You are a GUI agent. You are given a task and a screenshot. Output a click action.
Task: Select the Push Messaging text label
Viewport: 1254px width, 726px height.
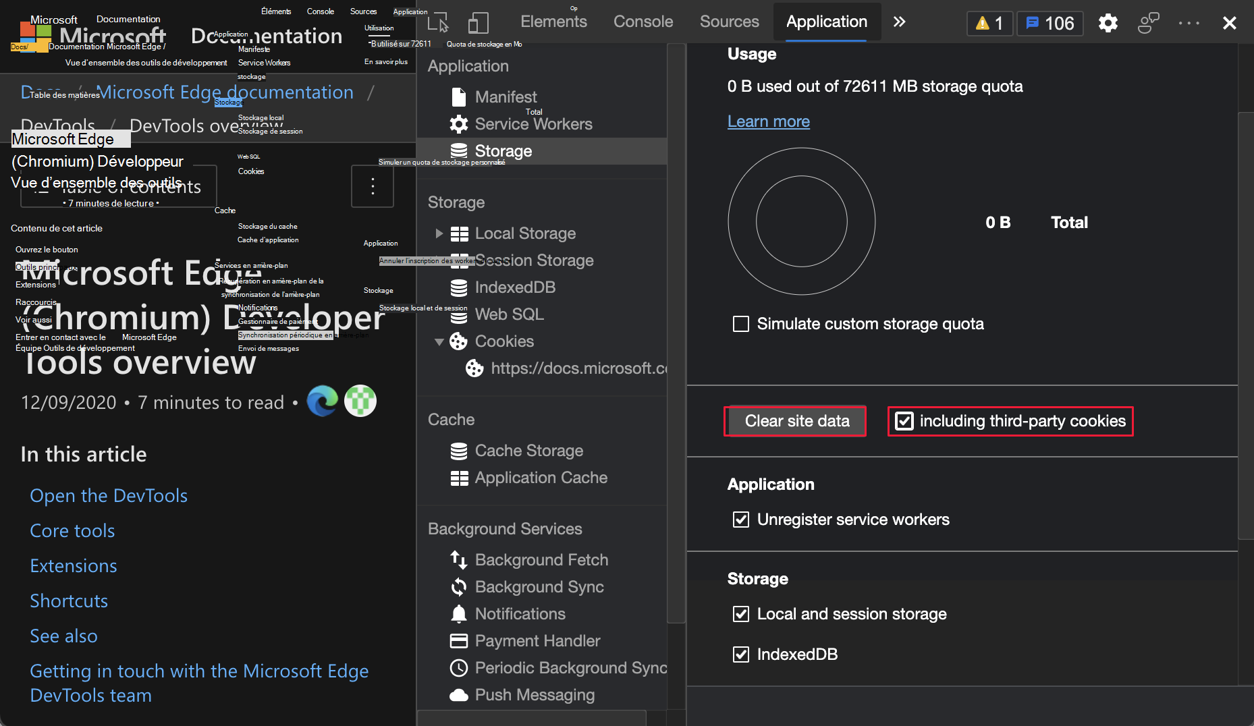(x=535, y=695)
